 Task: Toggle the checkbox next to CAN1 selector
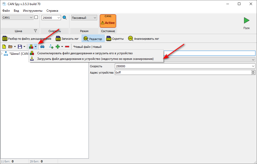[36, 17]
